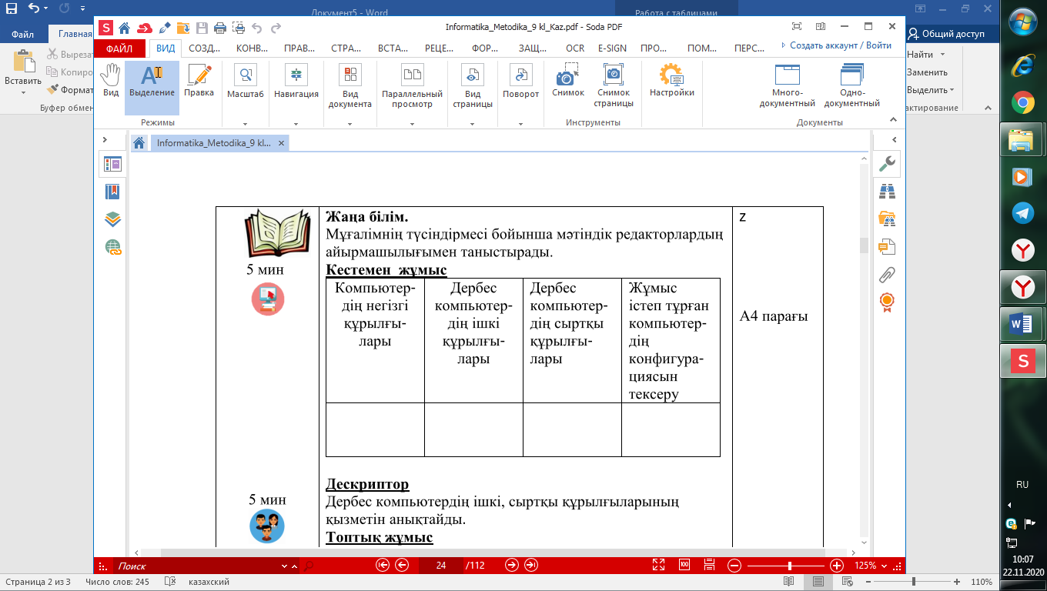Open the Снимок snapshot tool
This screenshot has width=1047, height=591.
[568, 81]
